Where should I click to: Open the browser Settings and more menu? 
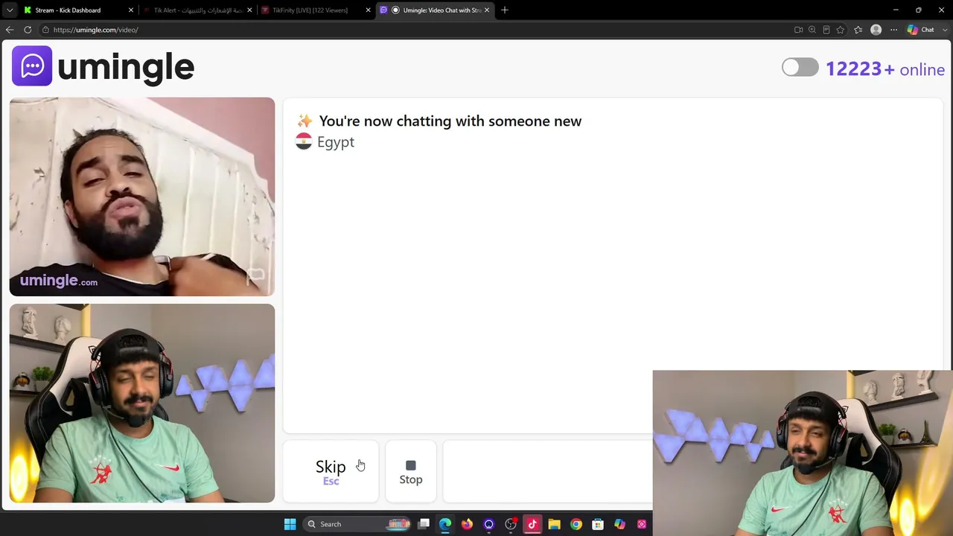(x=894, y=30)
